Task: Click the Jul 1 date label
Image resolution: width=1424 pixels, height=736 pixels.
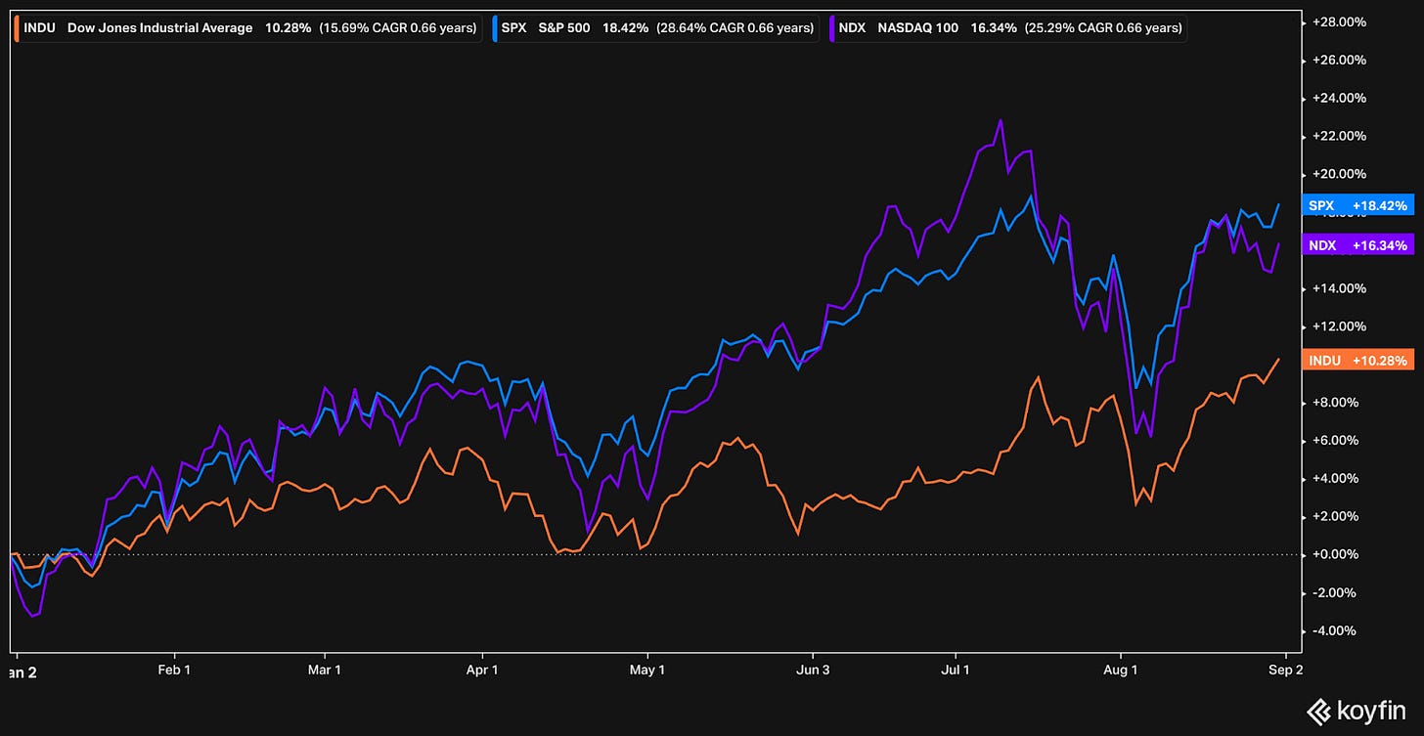Action: (956, 671)
